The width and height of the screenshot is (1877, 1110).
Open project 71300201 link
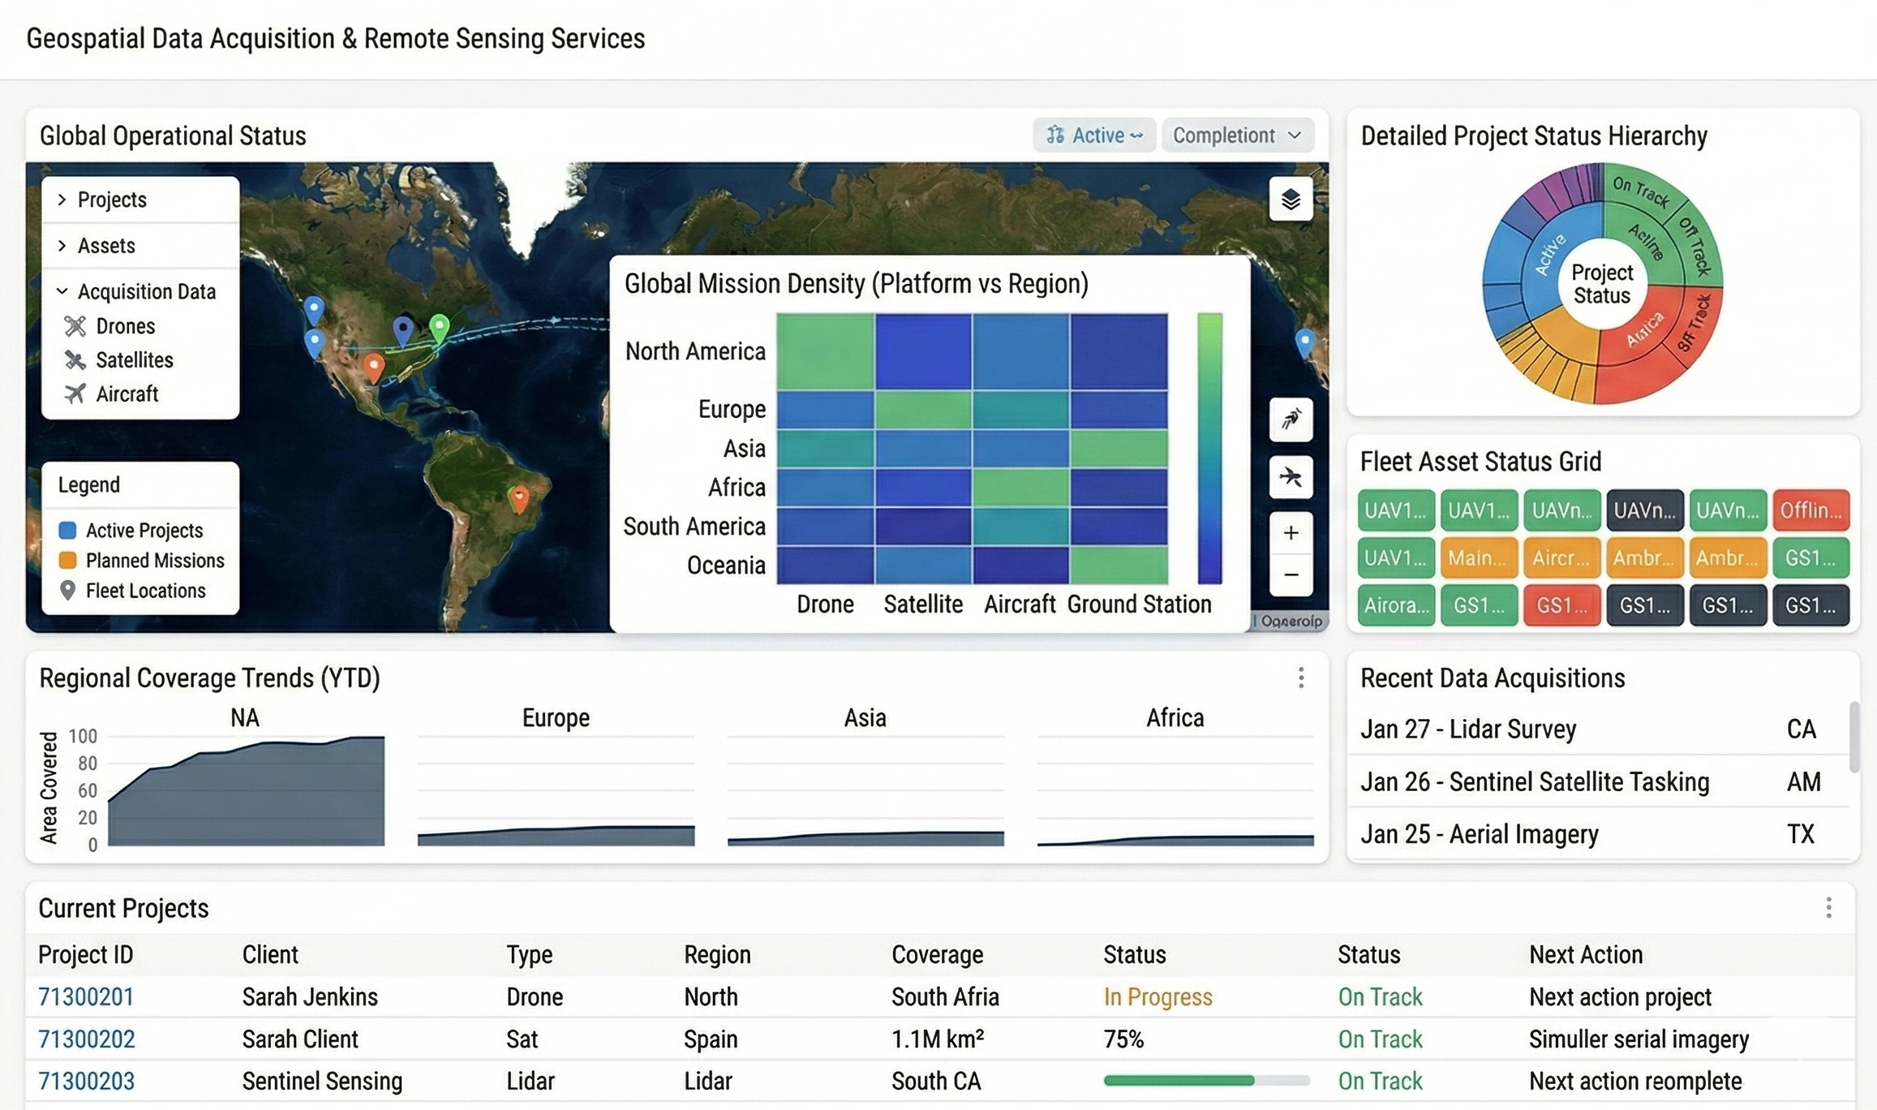[x=86, y=996]
